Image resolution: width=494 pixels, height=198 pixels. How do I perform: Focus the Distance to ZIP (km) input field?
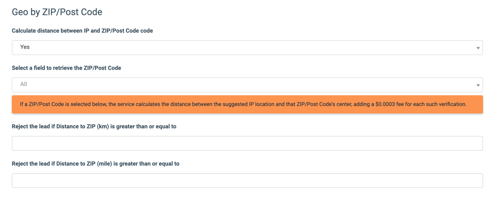247,143
